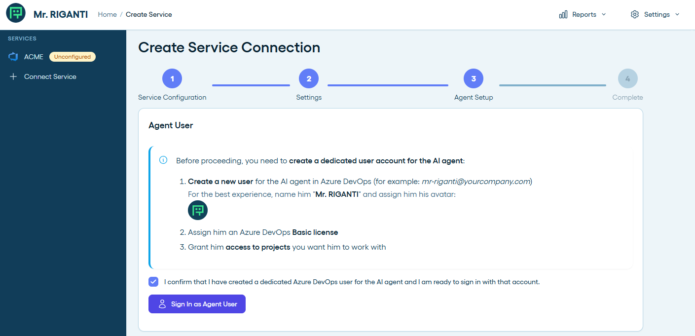Viewport: 695px width, 336px height.
Task: Select the Service Configuration step 1 circle
Action: pos(172,78)
